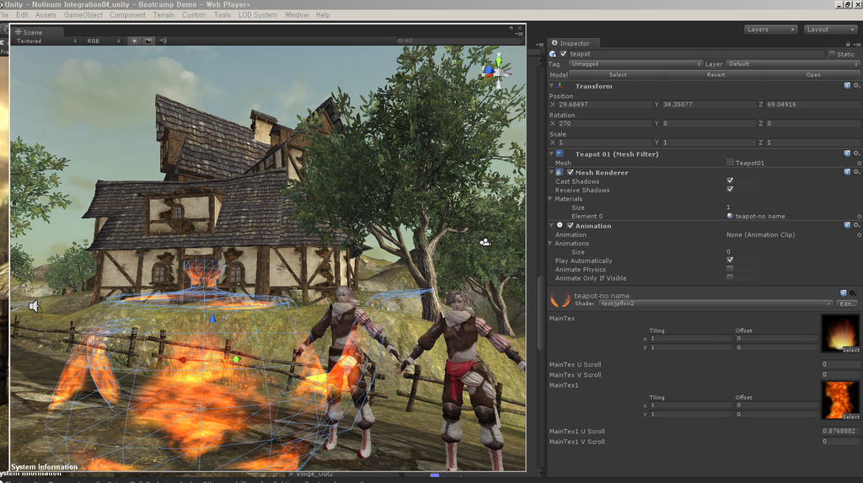This screenshot has height=483, width=863.
Task: Open shader test/jpflow2 dropdown
Action: (x=716, y=303)
